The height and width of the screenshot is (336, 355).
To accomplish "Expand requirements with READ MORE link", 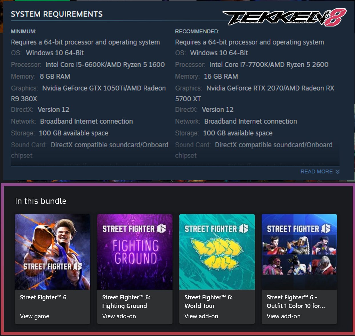I will [320, 171].
